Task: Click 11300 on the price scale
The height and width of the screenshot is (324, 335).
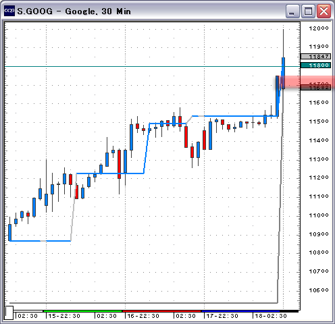Action: (x=319, y=159)
